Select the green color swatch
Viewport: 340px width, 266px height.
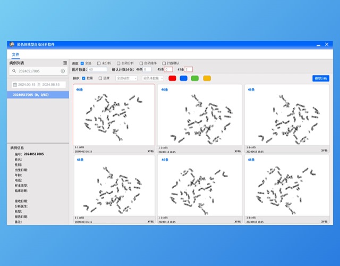195,78
